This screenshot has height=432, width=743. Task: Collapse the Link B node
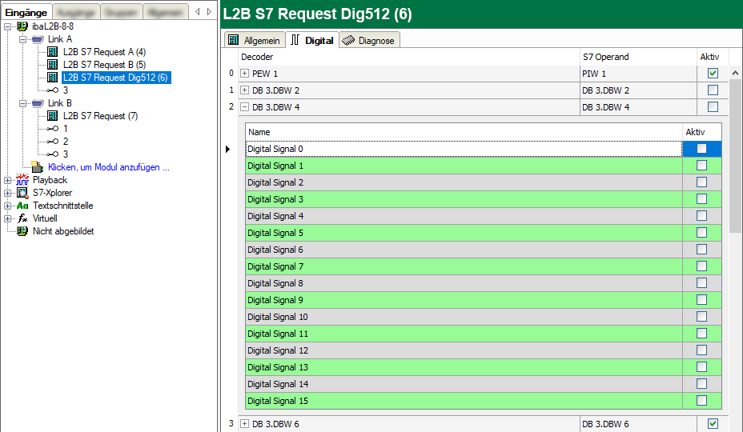[22, 103]
